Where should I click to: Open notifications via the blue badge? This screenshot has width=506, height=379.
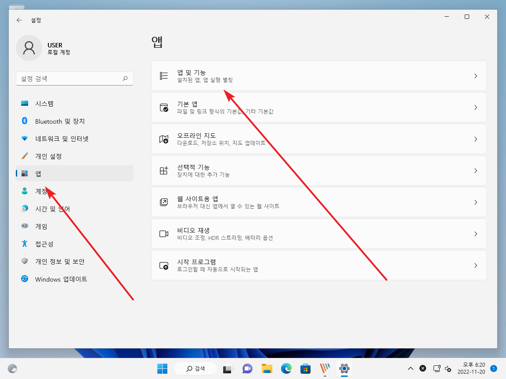(494, 368)
